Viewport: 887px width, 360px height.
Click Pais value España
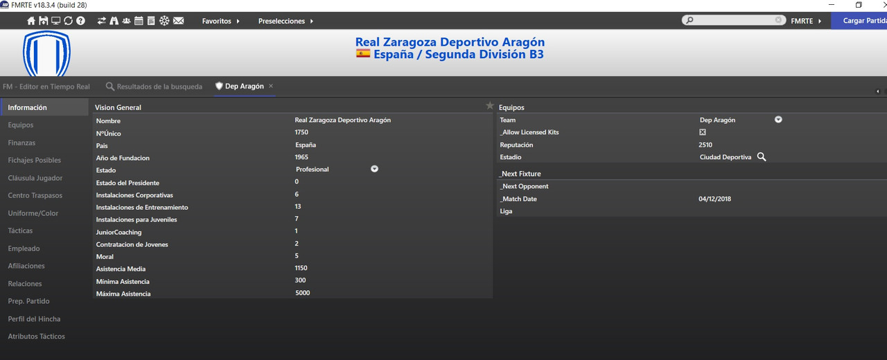[305, 145]
